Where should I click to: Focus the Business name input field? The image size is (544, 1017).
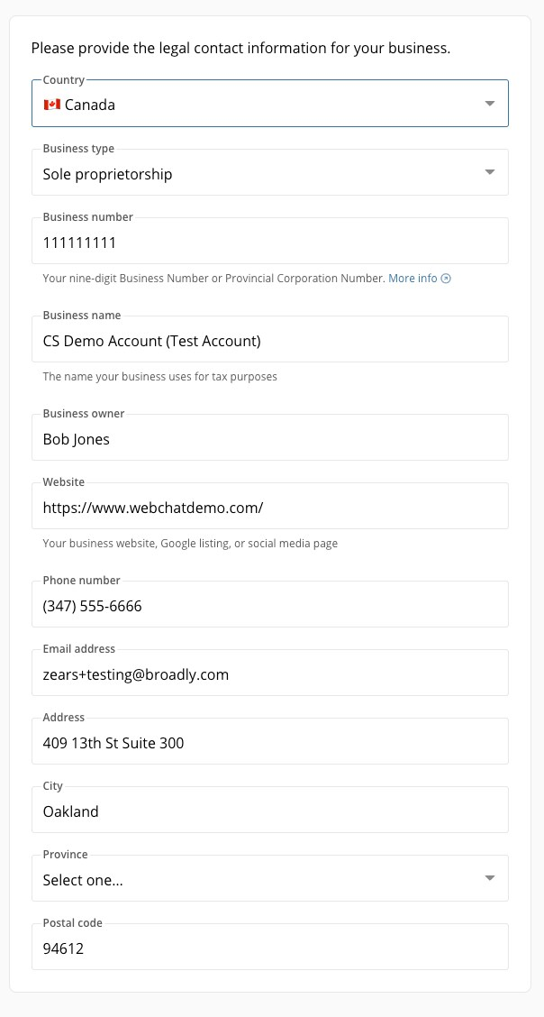click(x=270, y=339)
